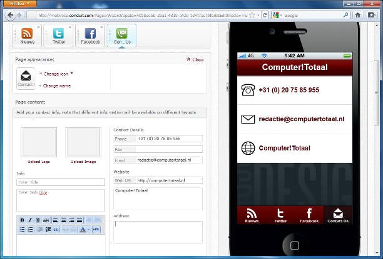383x259 pixels.
Task: Click the redactie email address in the preview
Action: 302,119
